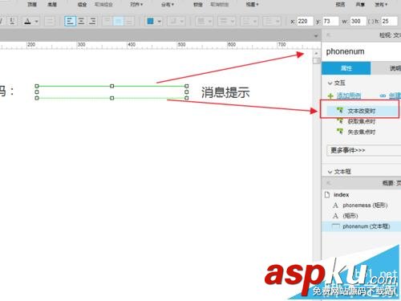The height and width of the screenshot is (301, 401).
Task: Open the outer shadow dropdown
Action: click(x=176, y=21)
